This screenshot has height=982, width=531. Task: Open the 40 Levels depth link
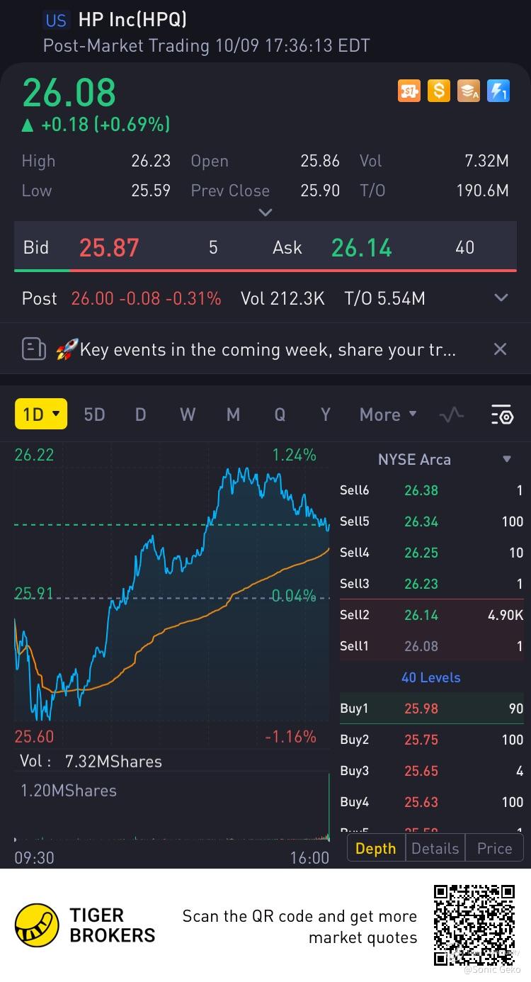tap(430, 677)
